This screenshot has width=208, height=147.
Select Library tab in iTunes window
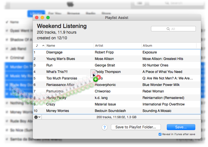36,13
